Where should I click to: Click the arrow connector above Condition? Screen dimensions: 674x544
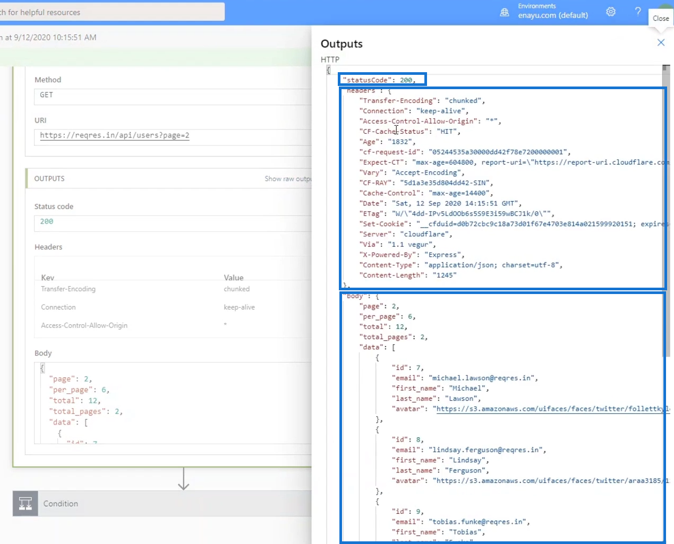[183, 479]
